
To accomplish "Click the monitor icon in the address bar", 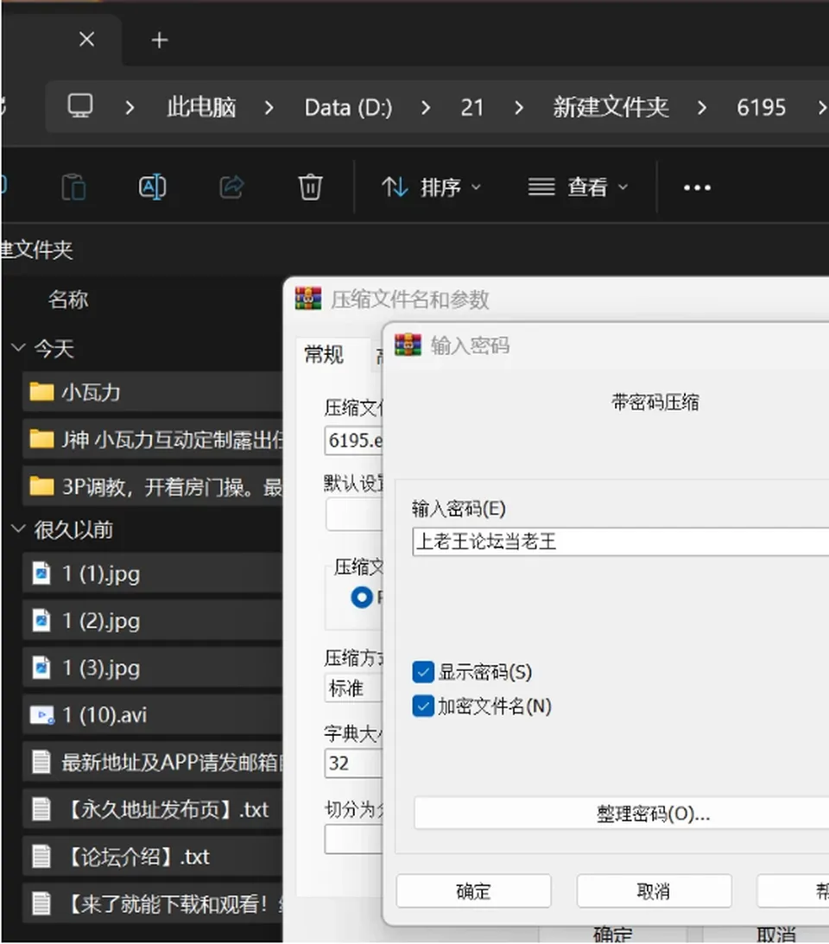I will click(x=80, y=106).
